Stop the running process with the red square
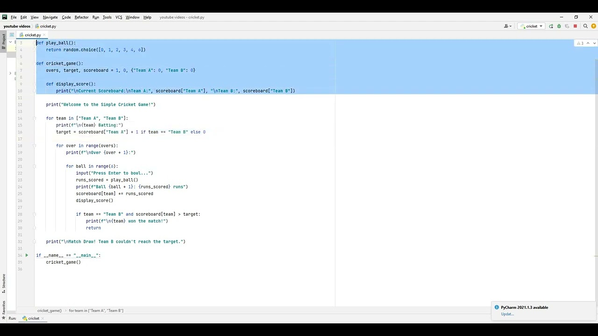Screen dimensions: 598x336 point(575,26)
